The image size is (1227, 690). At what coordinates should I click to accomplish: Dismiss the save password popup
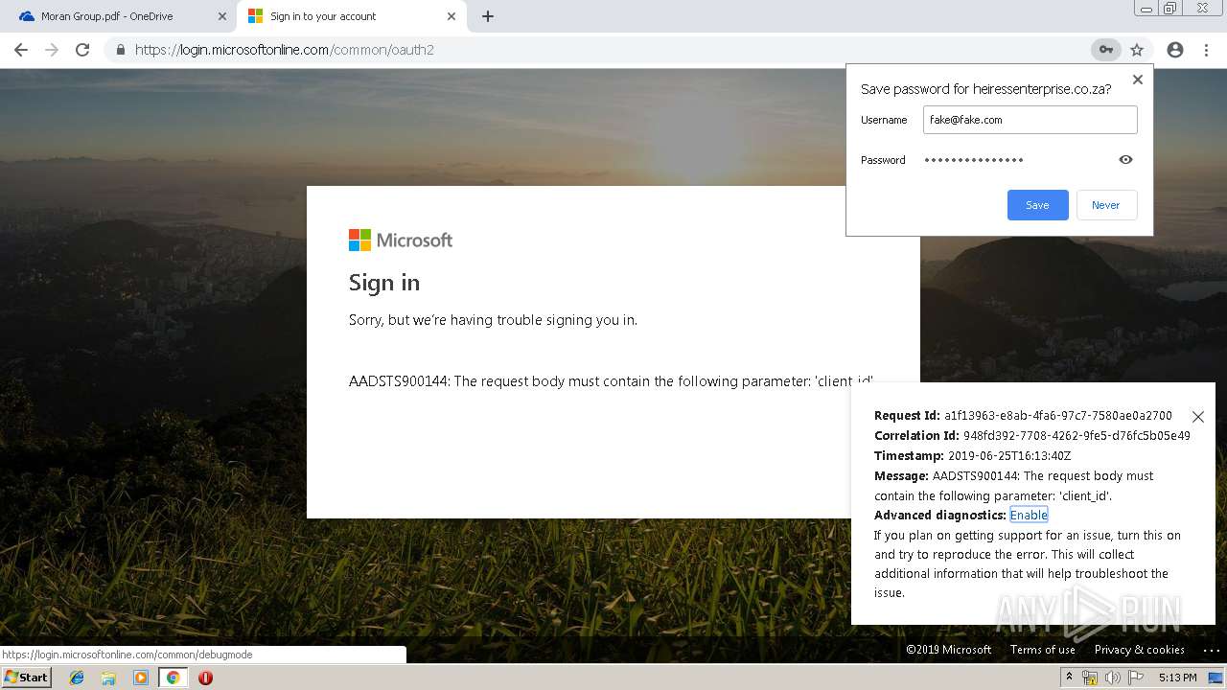coord(1138,80)
